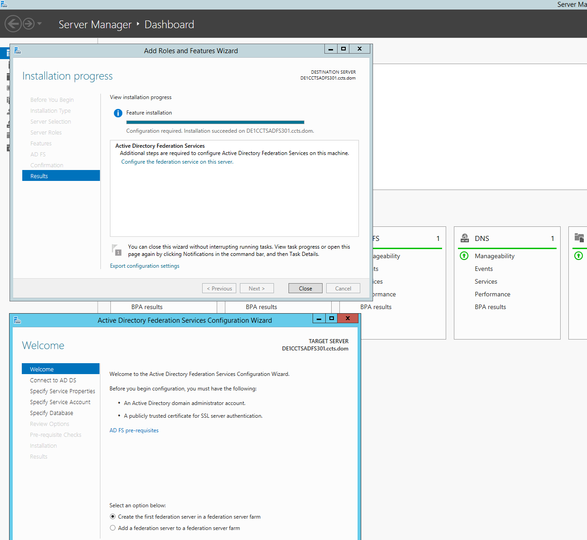Click Dashboard in the Server Manager breadcrumb

169,25
